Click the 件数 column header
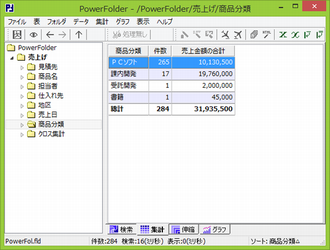The width and height of the screenshot is (330, 250). (x=160, y=51)
